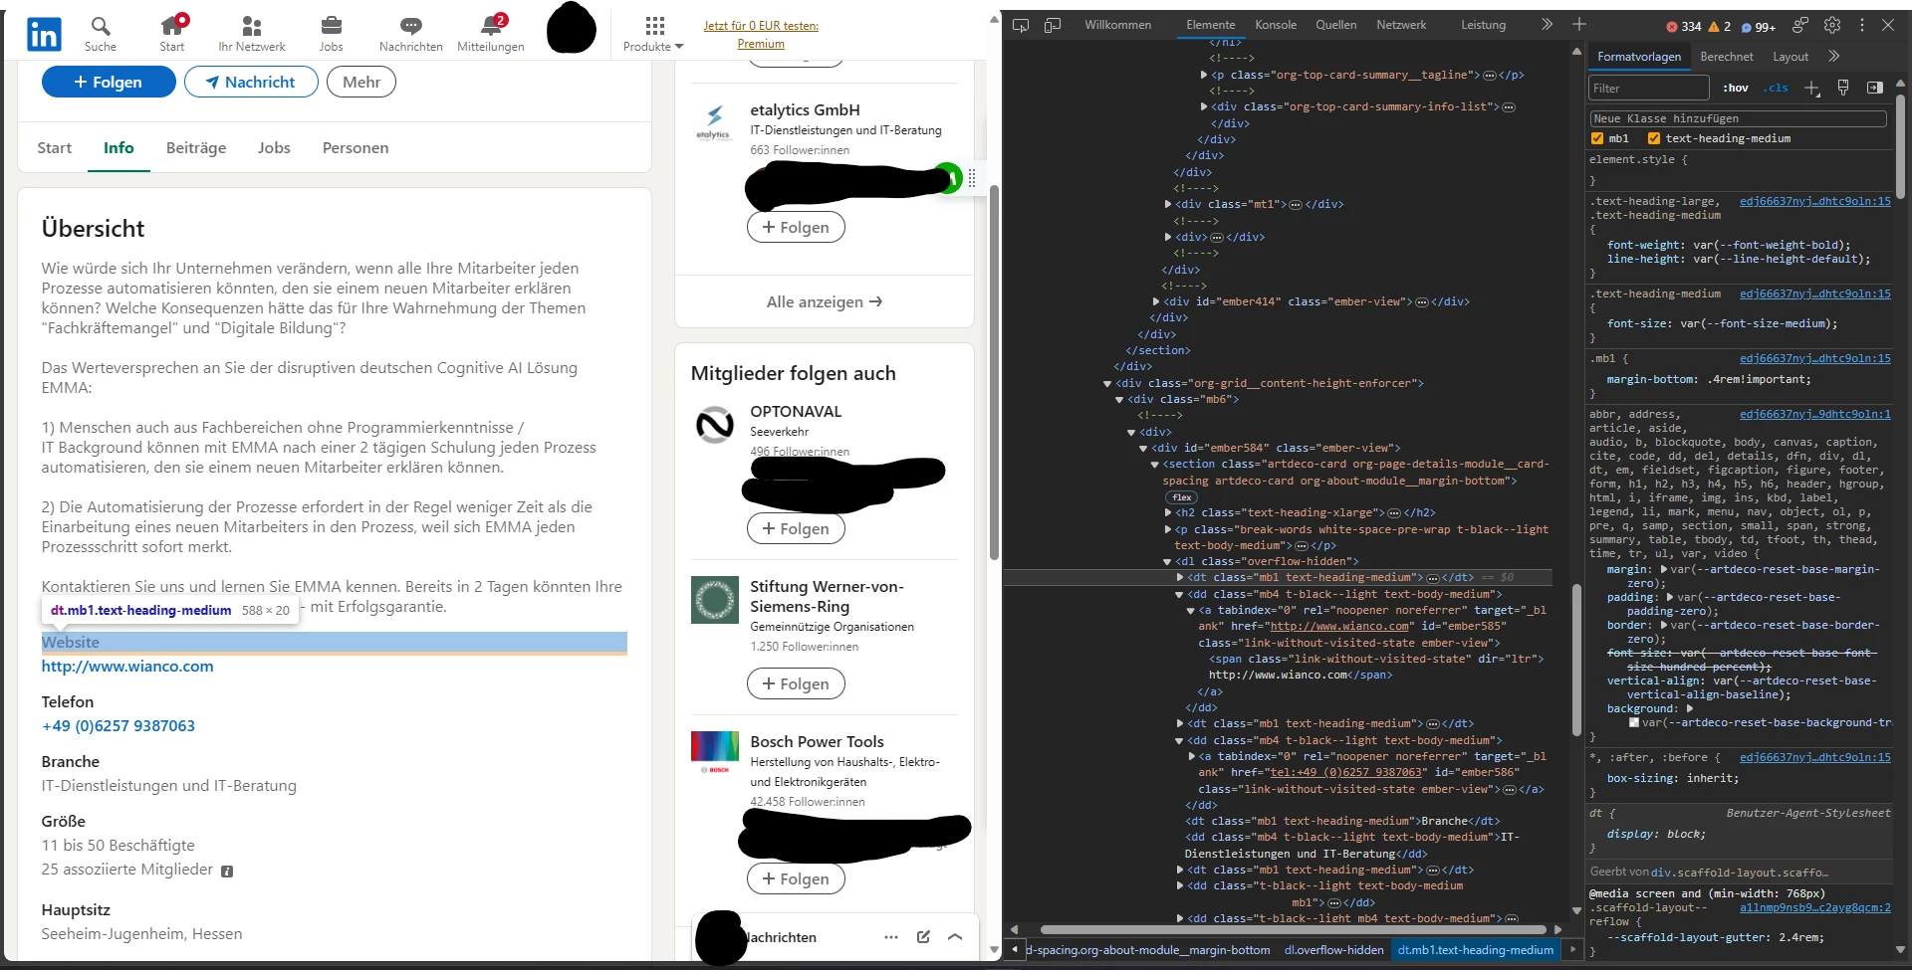This screenshot has width=1912, height=970.
Task: Open the Netzwerk DevTools tab
Action: pos(1401,25)
